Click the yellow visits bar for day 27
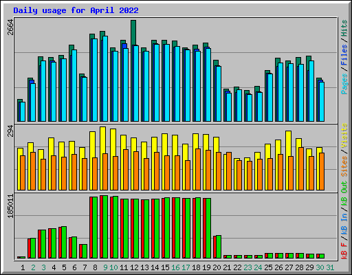352x275 pixels. point(288,144)
